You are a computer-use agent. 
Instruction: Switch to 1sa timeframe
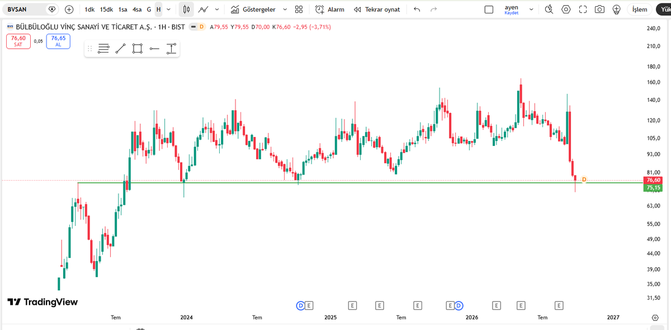click(123, 10)
